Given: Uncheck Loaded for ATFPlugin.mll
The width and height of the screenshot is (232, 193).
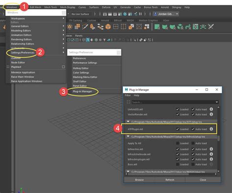Looking at the screenshot, I should [x=178, y=129].
